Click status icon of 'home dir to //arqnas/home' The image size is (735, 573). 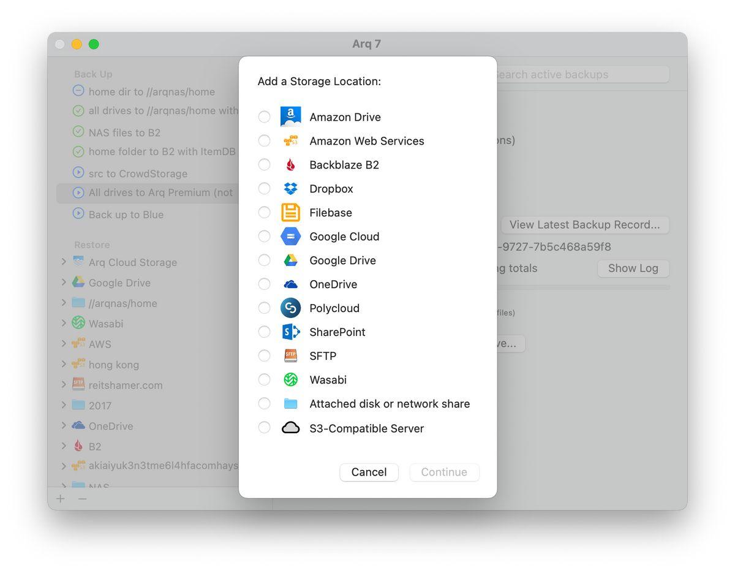[78, 91]
